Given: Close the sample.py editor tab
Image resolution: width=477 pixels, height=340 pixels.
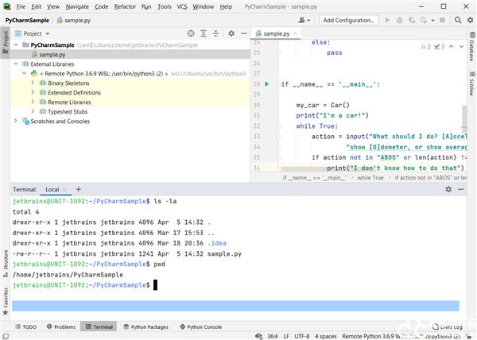Looking at the screenshot, I should [x=295, y=33].
